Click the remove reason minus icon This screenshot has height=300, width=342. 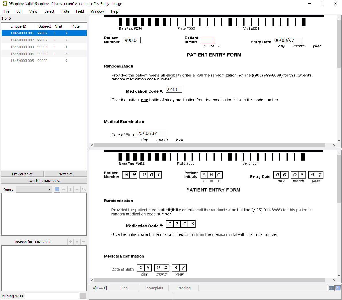click(84, 242)
